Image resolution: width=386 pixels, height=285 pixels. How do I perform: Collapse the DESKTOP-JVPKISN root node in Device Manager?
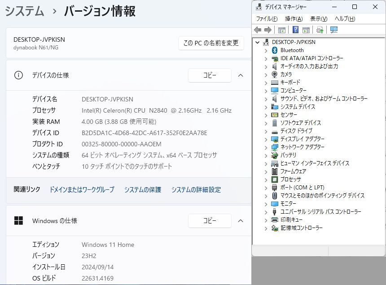coord(258,42)
